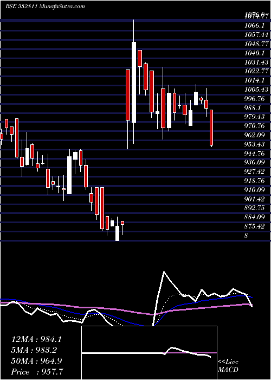The width and height of the screenshot is (271, 380).
Task: Select the 979.43 price level label
Action: coord(255,117)
